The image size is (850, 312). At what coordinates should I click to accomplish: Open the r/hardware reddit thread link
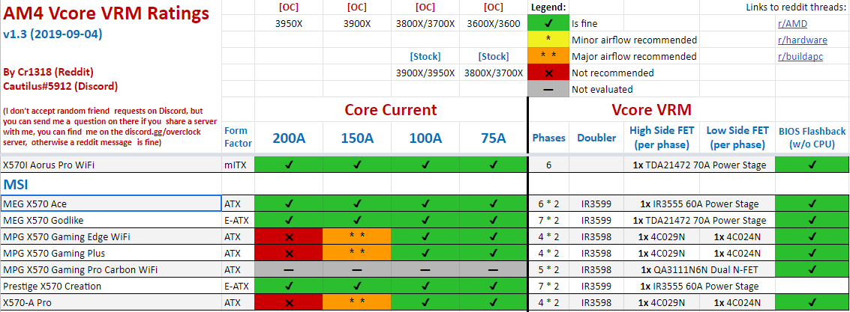[x=802, y=40]
